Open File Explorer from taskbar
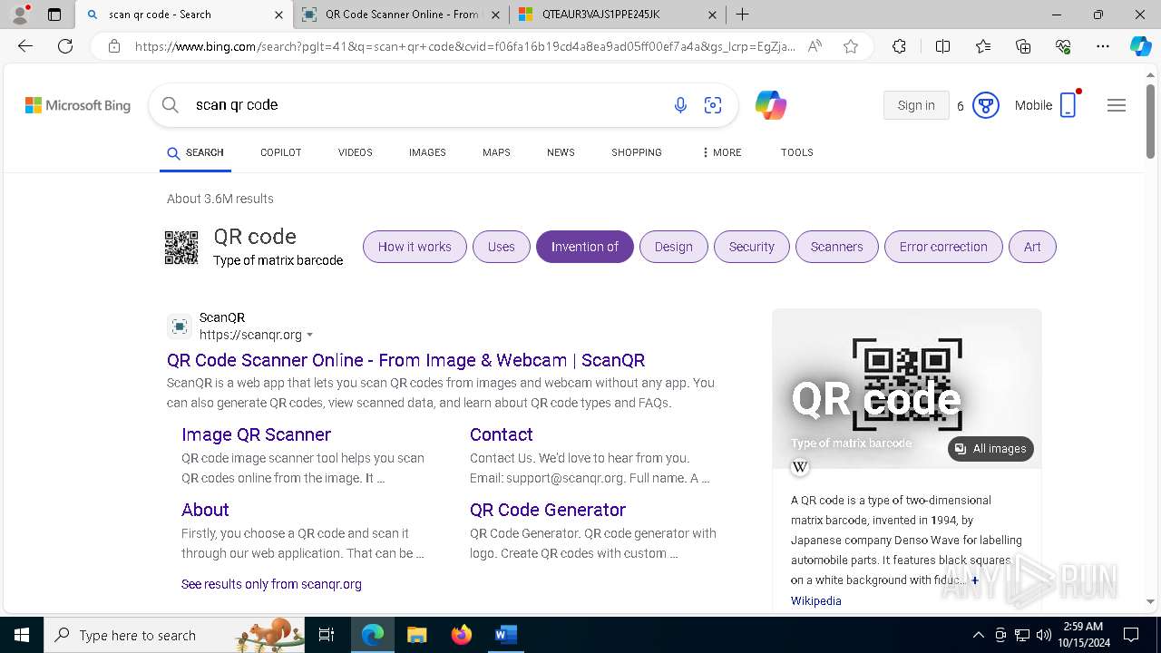The image size is (1161, 653). click(x=416, y=635)
